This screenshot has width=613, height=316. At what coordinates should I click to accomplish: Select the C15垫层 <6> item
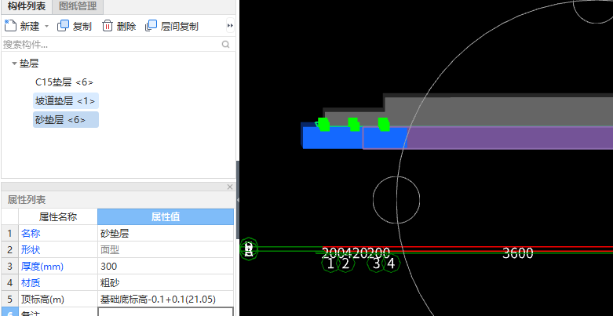pyautogui.click(x=64, y=82)
